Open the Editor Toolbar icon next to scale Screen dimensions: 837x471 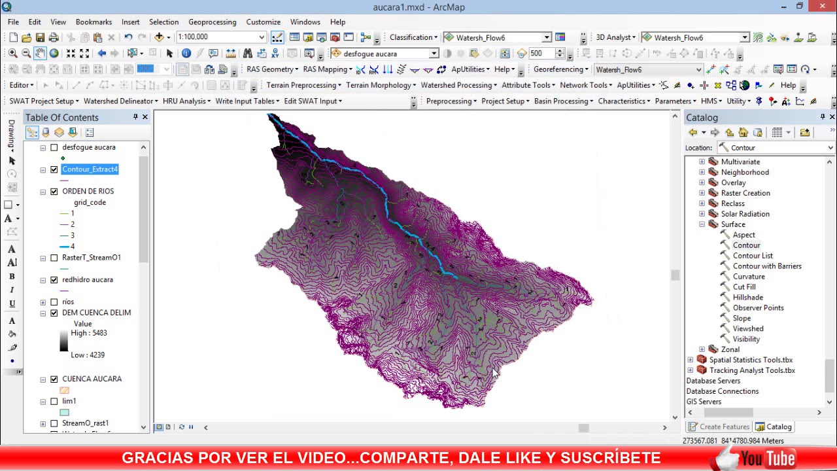point(277,37)
